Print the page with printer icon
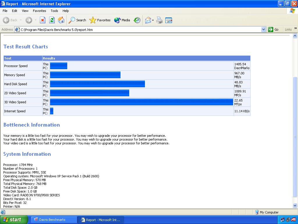This screenshot has width=298, height=224. [x=159, y=20]
